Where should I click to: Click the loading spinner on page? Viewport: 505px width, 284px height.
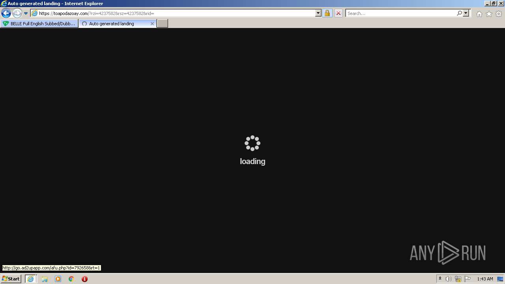252,143
